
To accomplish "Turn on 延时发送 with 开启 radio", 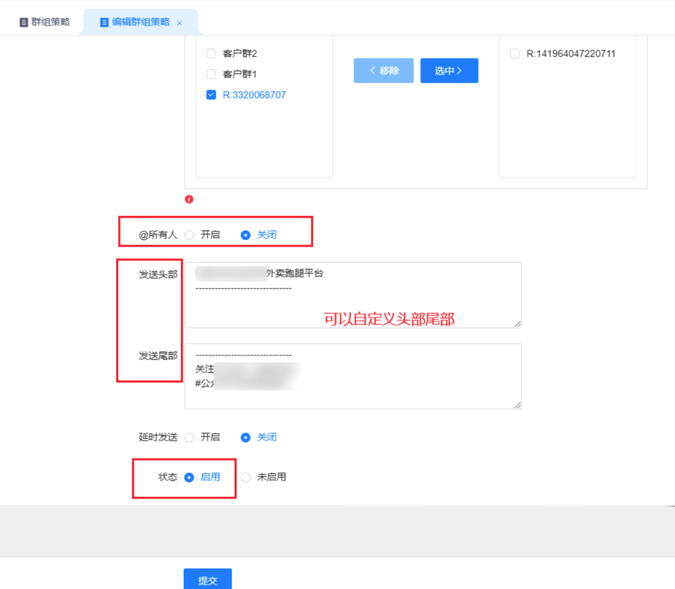I will click(x=190, y=437).
